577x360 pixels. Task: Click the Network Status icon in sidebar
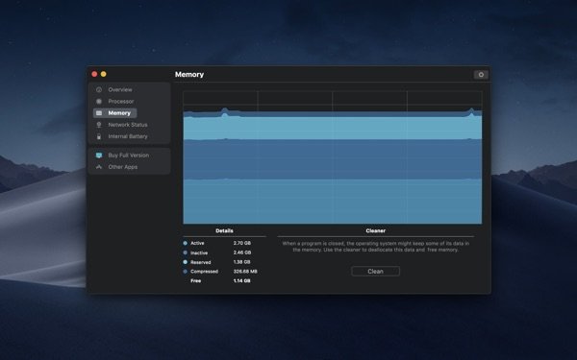click(x=99, y=125)
